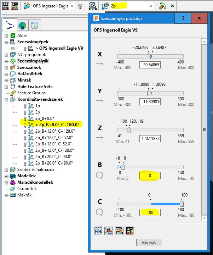Click the first icon at dialog bottom
This screenshot has height=255, width=213.
98,231
